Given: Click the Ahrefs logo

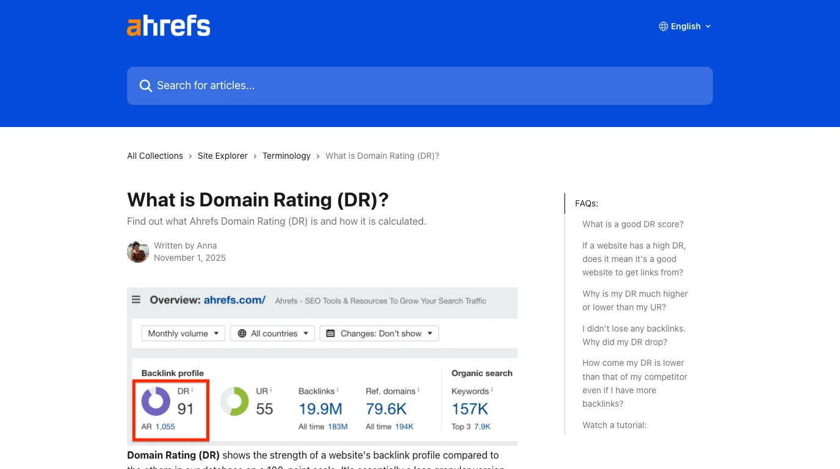Looking at the screenshot, I should [x=168, y=26].
